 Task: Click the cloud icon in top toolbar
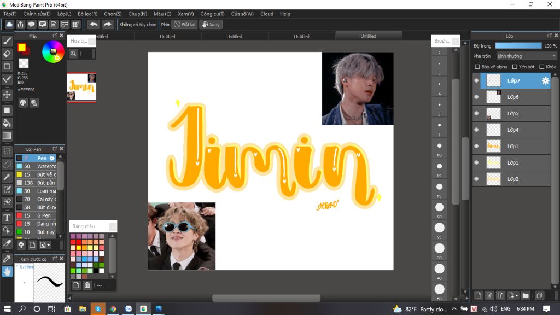coord(9,24)
